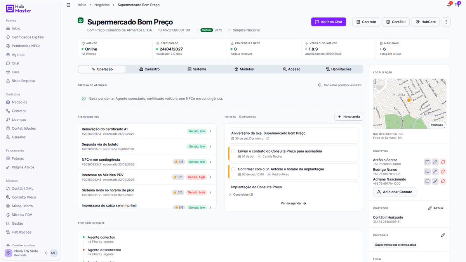Unlink contact Antônio Santos
The image size is (466, 262).
443,162
